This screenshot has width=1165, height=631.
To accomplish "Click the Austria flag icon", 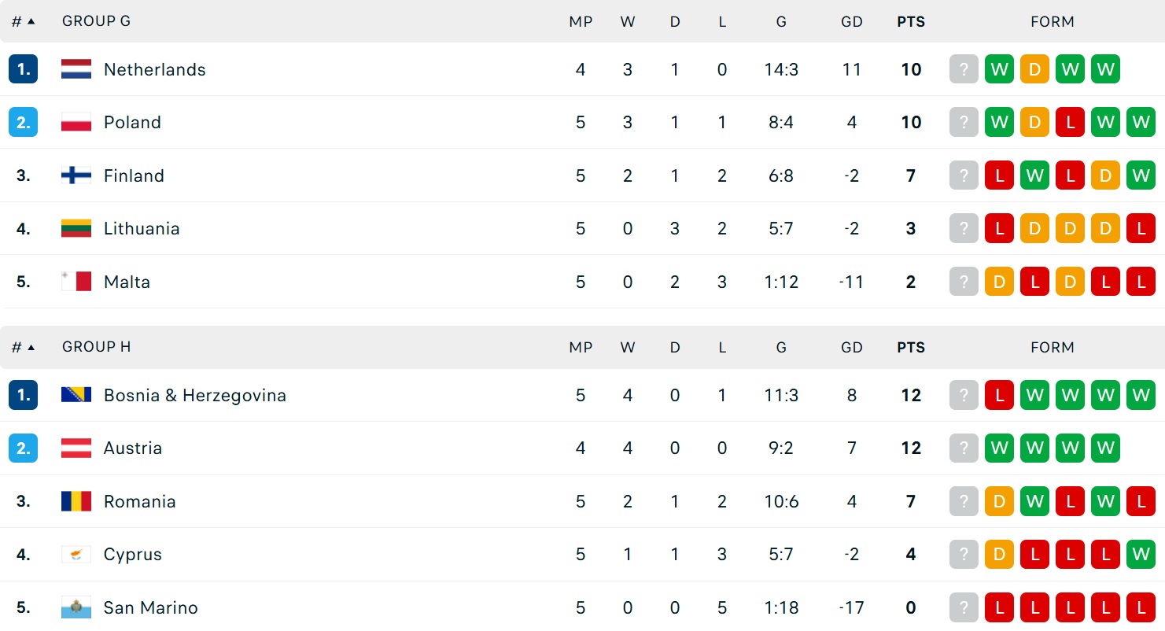I will pos(76,448).
